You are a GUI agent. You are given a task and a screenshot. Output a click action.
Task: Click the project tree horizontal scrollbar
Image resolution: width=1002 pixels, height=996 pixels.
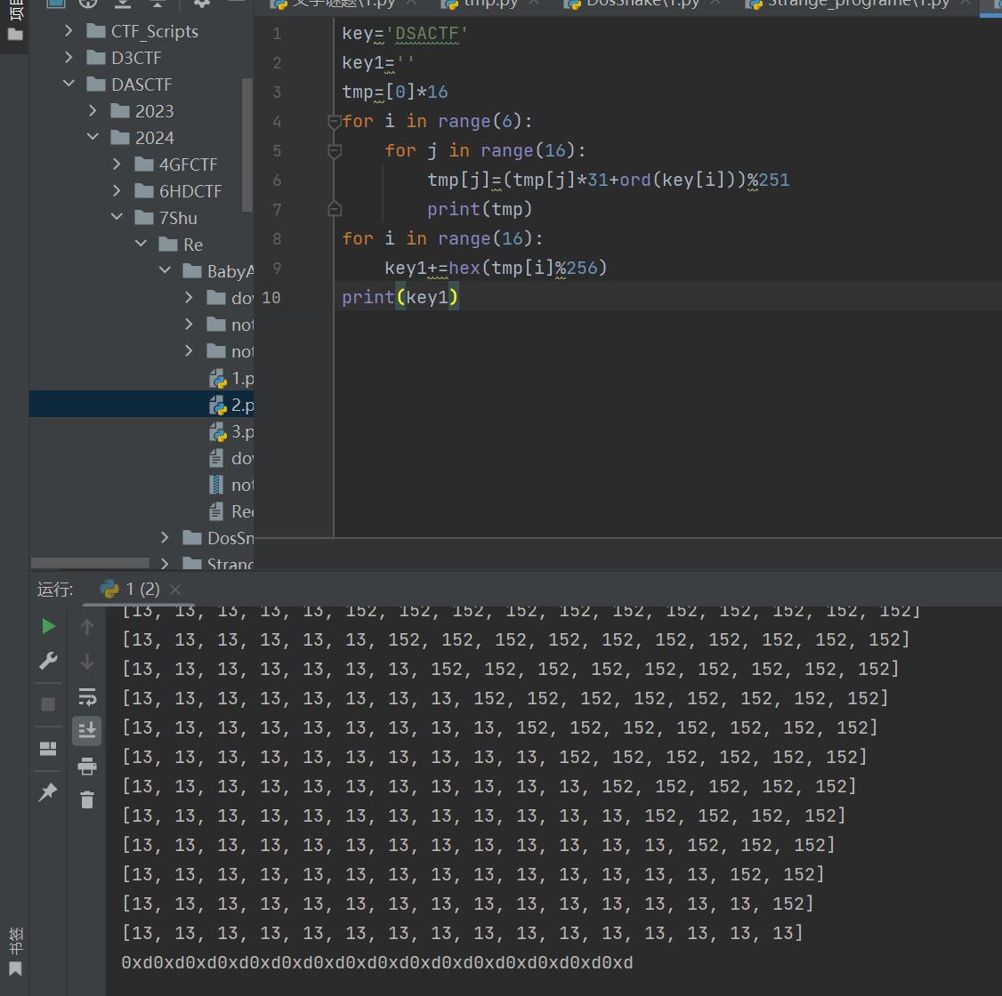coord(90,563)
